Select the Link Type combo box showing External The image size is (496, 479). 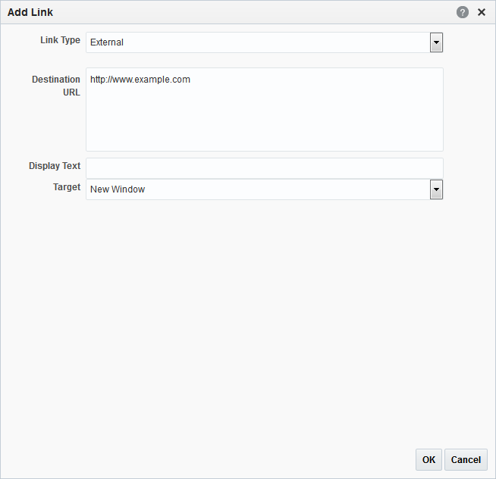(x=265, y=42)
